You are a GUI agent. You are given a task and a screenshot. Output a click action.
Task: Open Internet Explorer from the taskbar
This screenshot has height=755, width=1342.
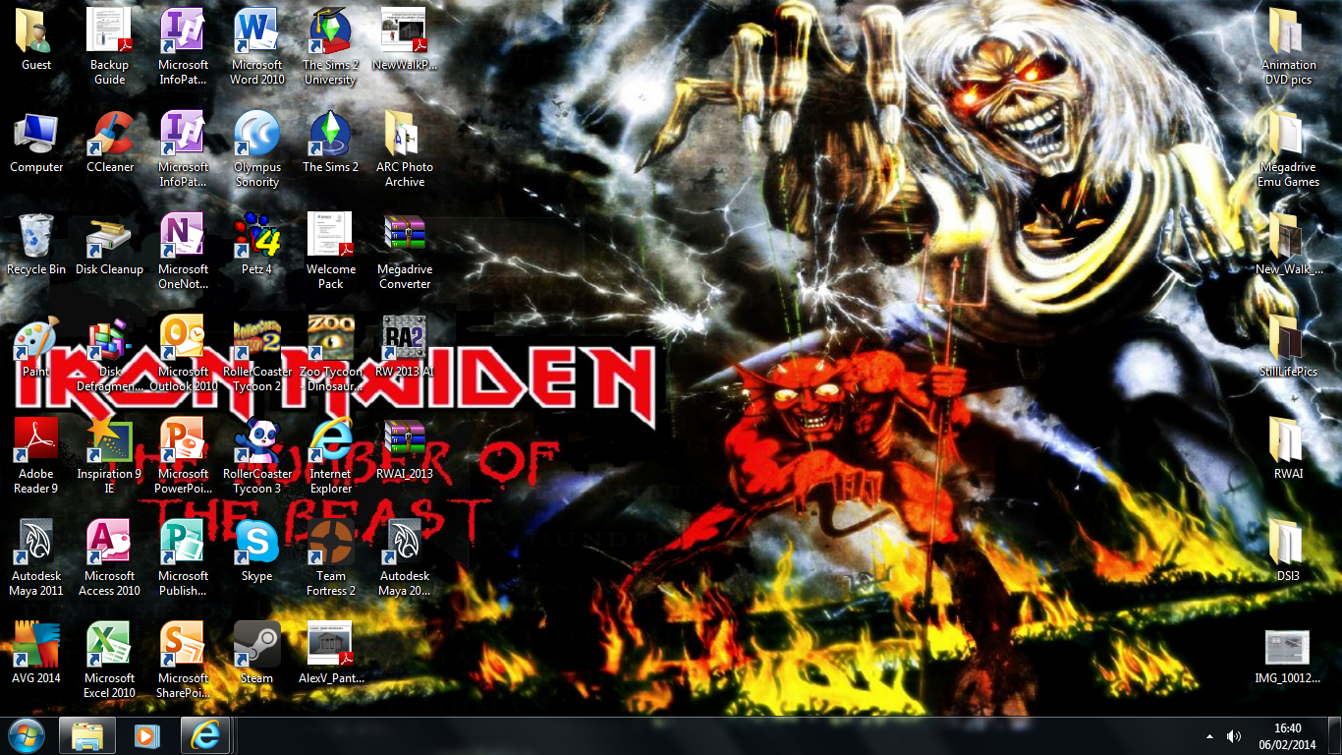[205, 735]
